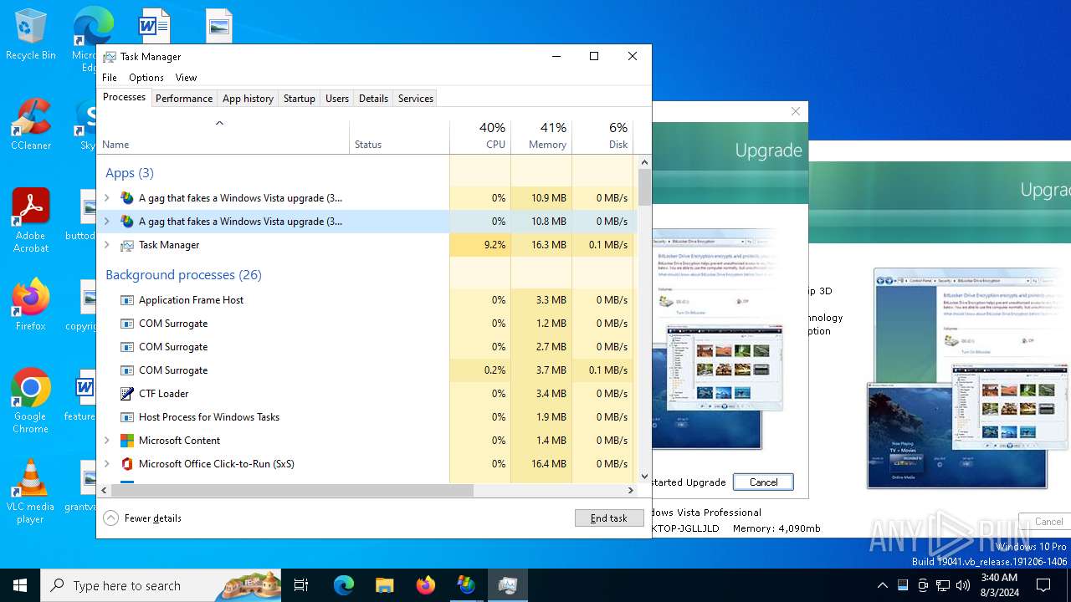The image size is (1071, 602).
Task: Click the Host Process for Windows Tasks icon
Action: click(127, 417)
